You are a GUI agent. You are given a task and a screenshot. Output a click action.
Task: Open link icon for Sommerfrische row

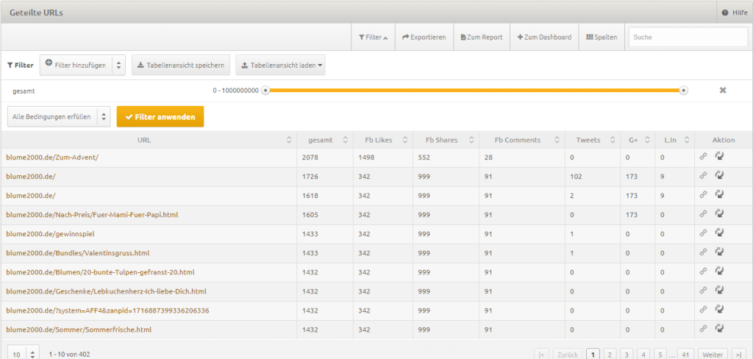click(x=703, y=329)
